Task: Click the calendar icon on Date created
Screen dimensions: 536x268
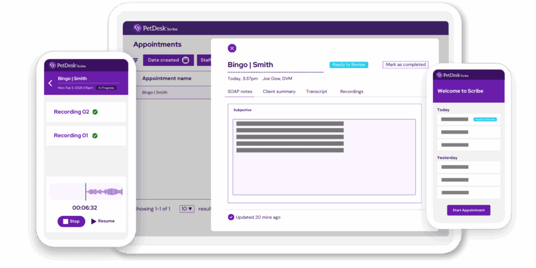Action: coord(185,60)
